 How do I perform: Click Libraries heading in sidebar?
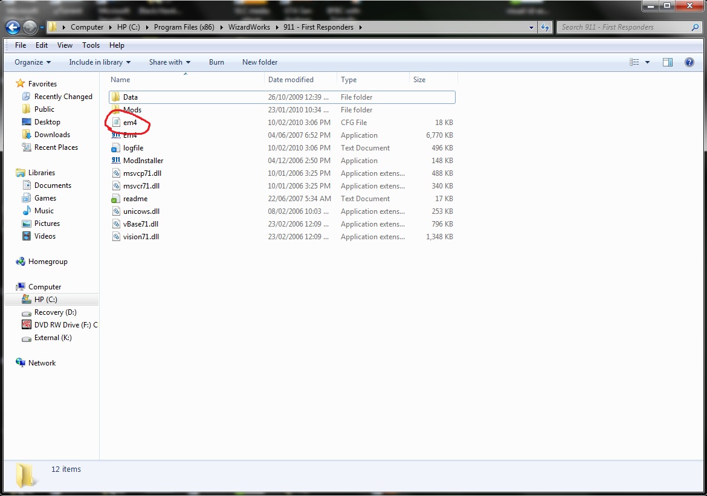coord(42,173)
